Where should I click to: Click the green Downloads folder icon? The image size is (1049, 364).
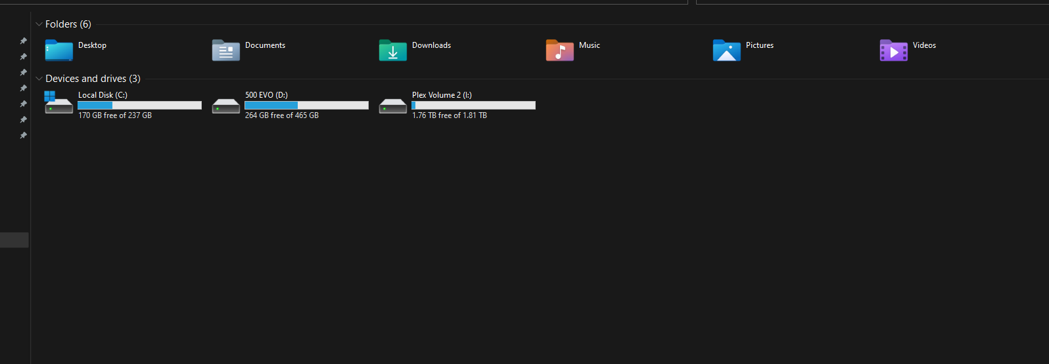pyautogui.click(x=392, y=51)
